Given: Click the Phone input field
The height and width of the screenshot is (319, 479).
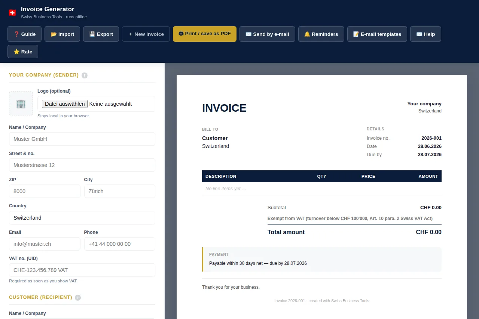Looking at the screenshot, I should click(x=120, y=244).
